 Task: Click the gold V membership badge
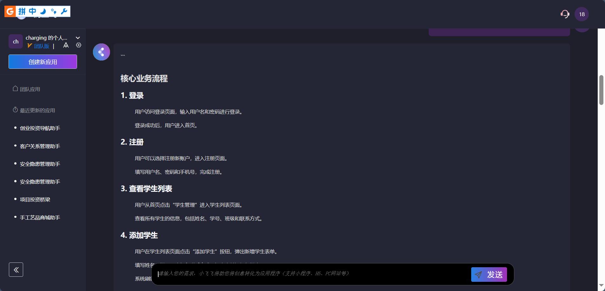pyautogui.click(x=29, y=46)
